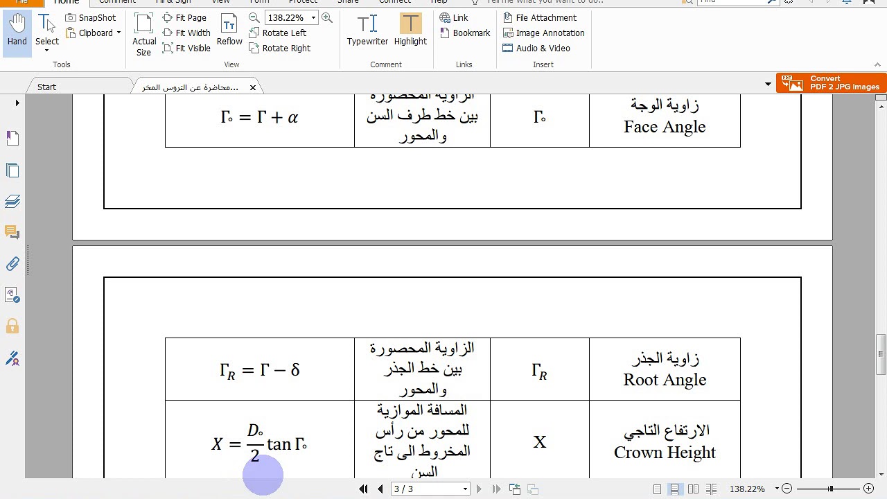Open the Digital Signatures panel
The image size is (887, 499).
point(12,358)
